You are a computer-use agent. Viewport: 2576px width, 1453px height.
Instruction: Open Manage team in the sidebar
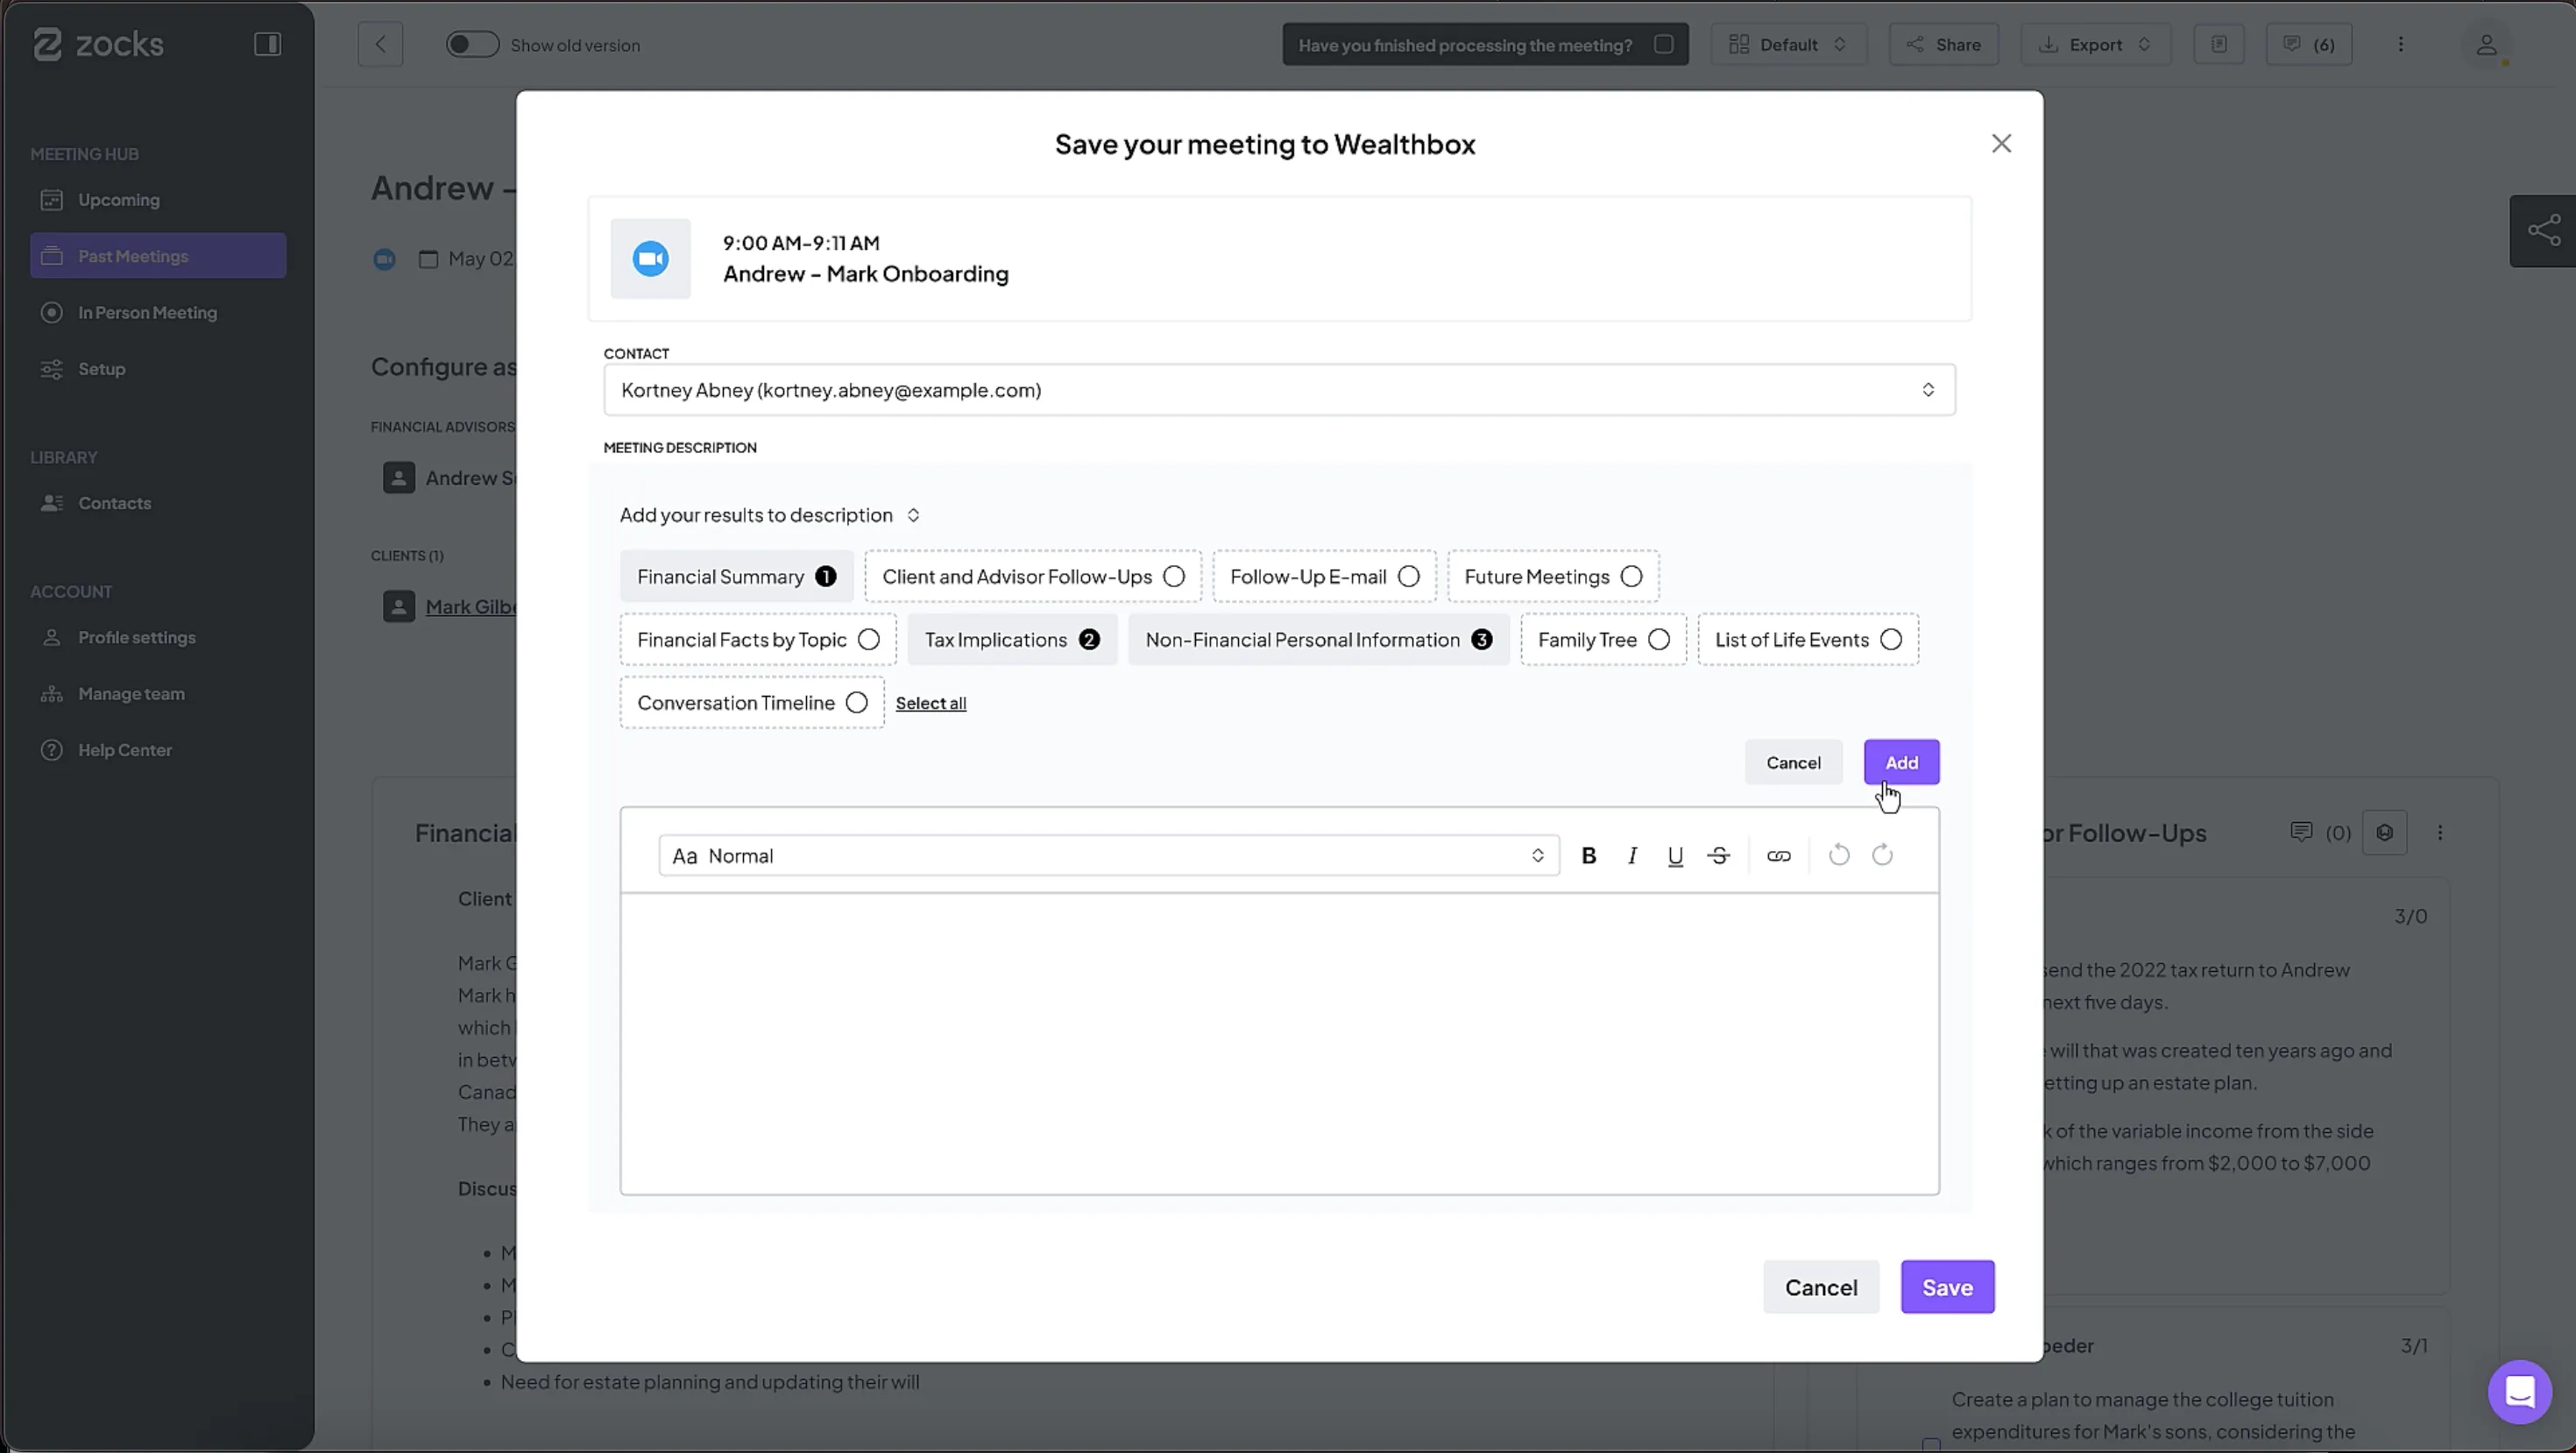coord(158,693)
